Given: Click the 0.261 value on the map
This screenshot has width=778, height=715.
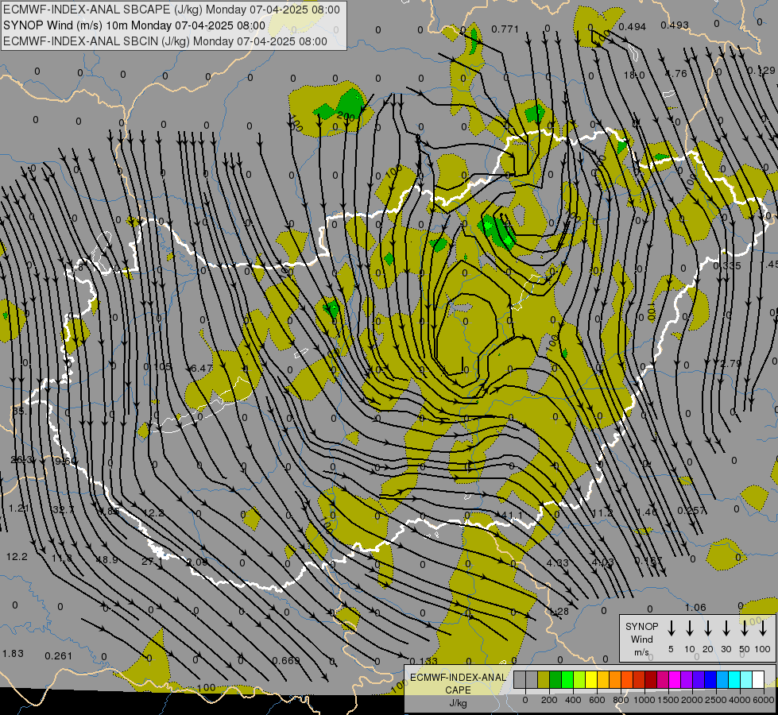Looking at the screenshot, I should point(59,656).
